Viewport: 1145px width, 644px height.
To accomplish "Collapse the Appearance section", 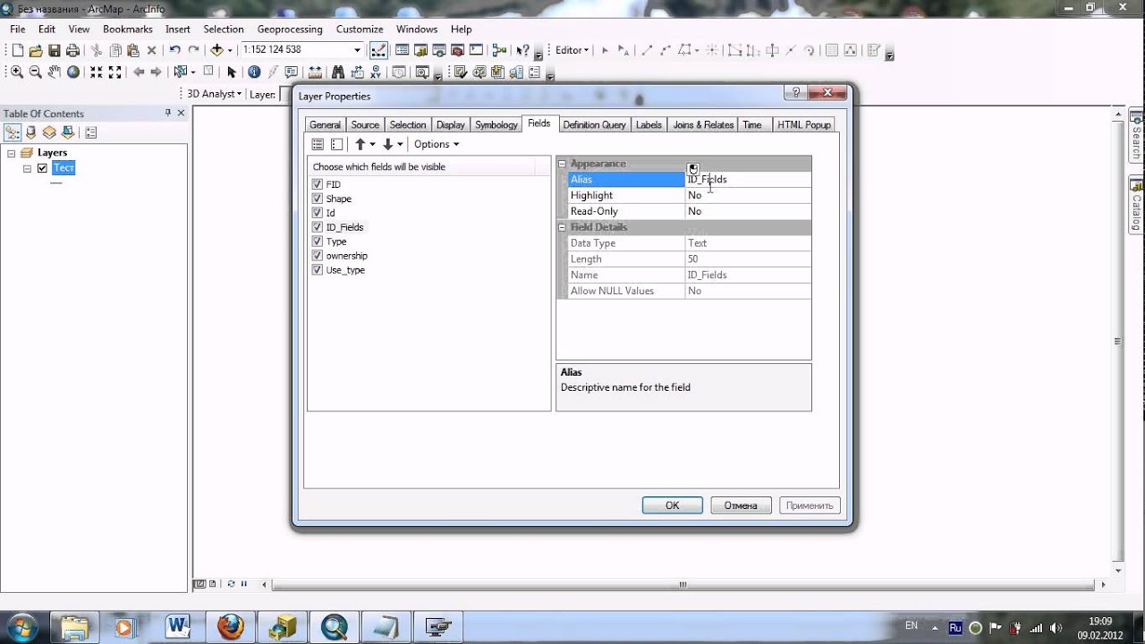I will [562, 164].
